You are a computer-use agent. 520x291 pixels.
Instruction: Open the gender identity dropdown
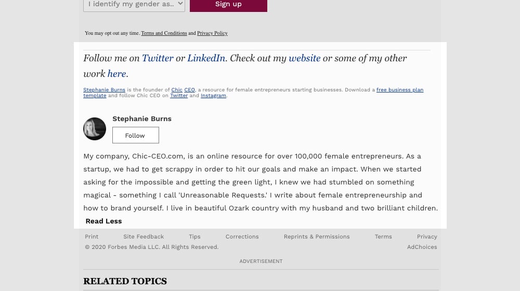point(134,5)
